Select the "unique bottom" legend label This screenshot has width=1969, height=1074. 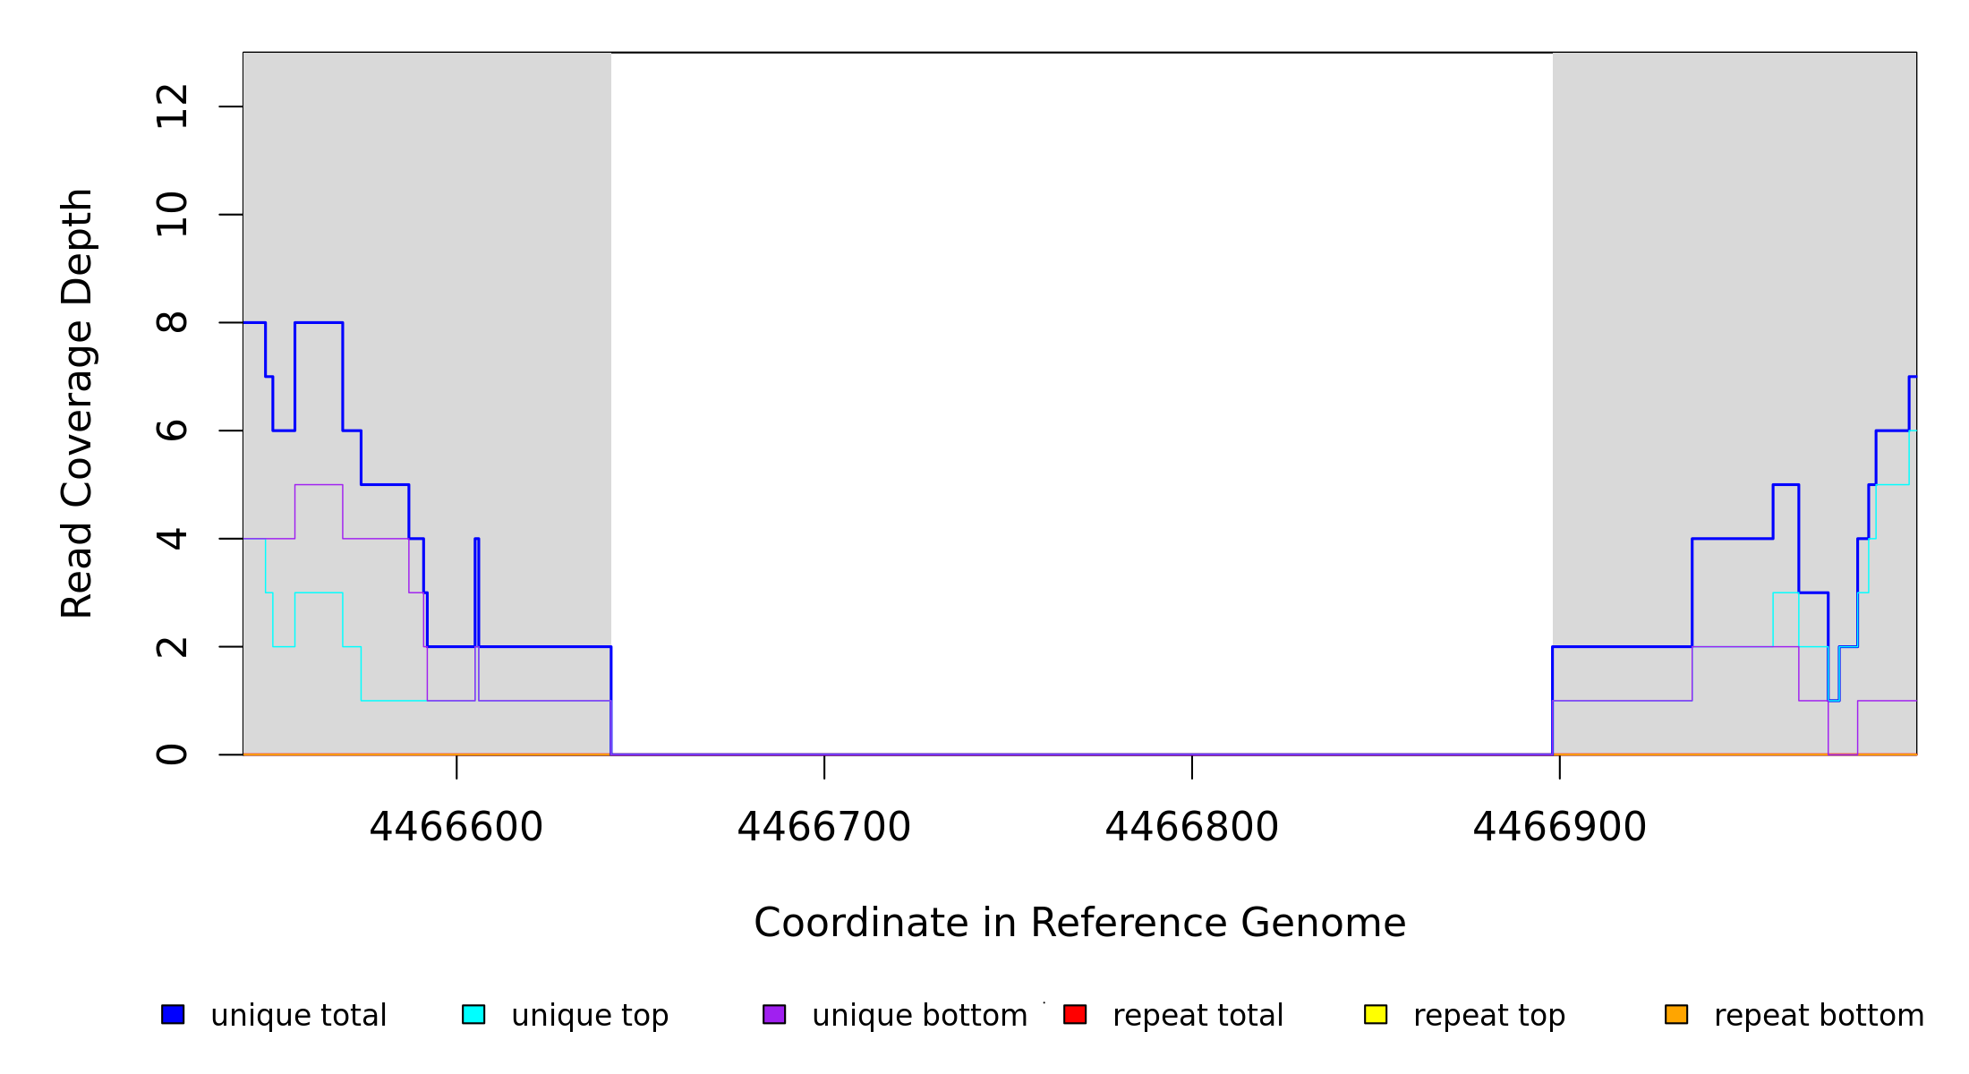[x=919, y=1016]
